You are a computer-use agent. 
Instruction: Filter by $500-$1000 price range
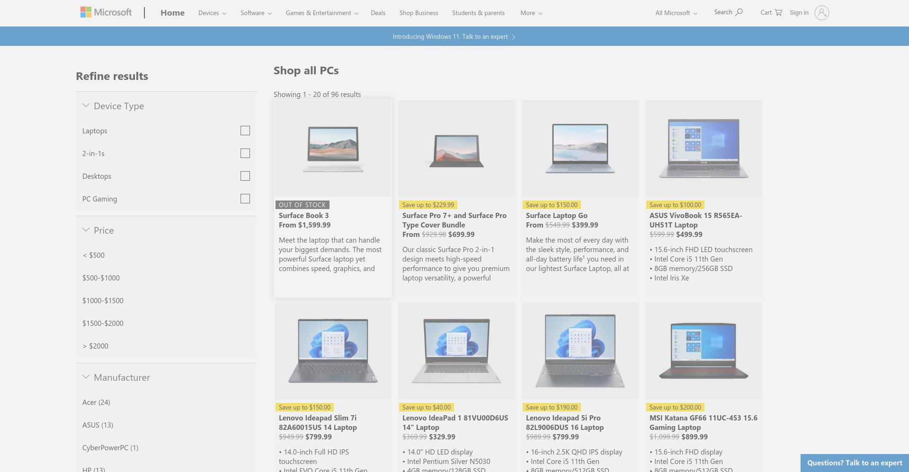point(101,278)
